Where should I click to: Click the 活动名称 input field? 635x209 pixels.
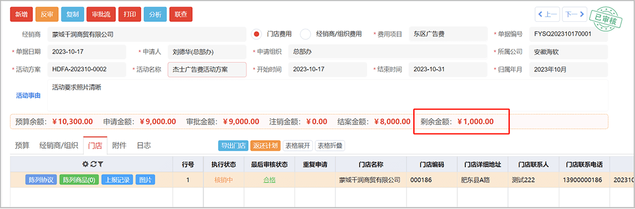pos(207,70)
